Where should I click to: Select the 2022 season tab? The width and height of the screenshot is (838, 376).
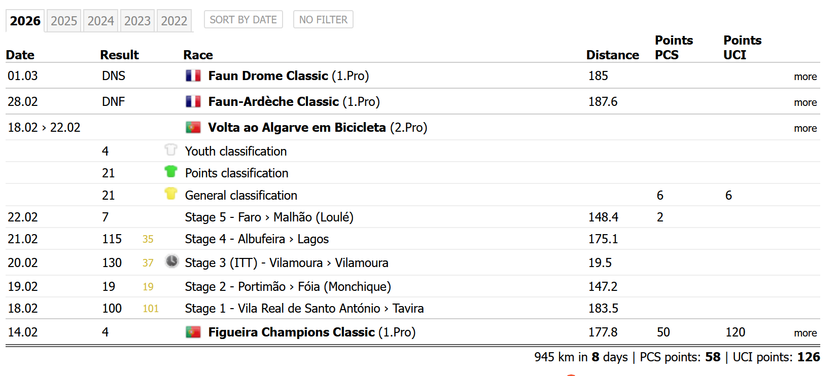pos(174,21)
